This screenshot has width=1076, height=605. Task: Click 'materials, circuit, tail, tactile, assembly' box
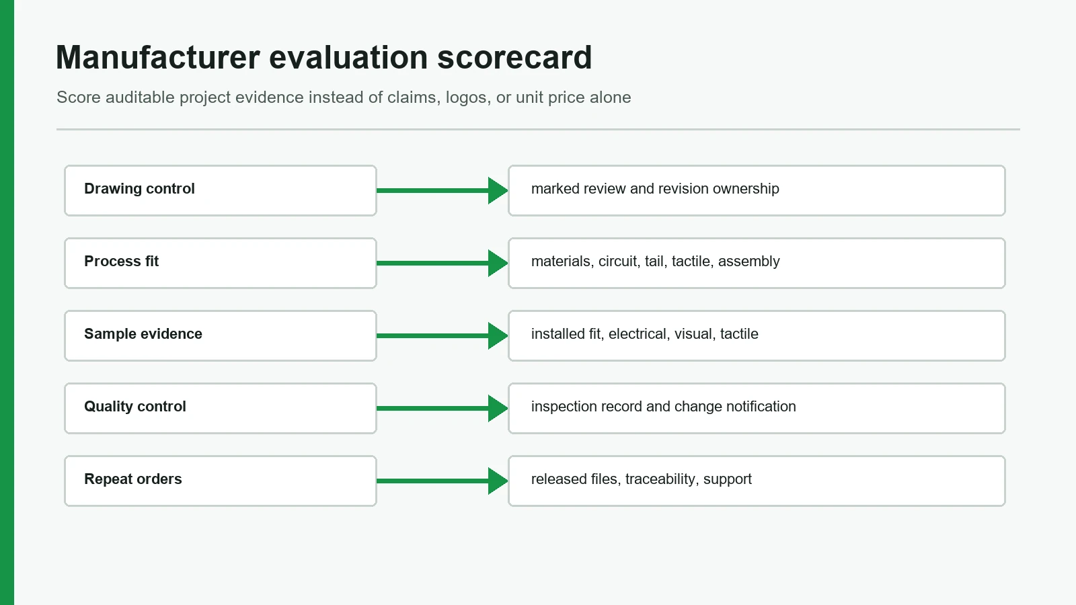(x=757, y=263)
